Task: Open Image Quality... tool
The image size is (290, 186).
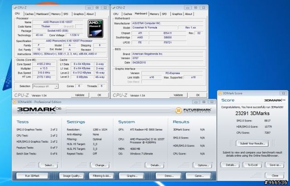Action: [x=72, y=176]
